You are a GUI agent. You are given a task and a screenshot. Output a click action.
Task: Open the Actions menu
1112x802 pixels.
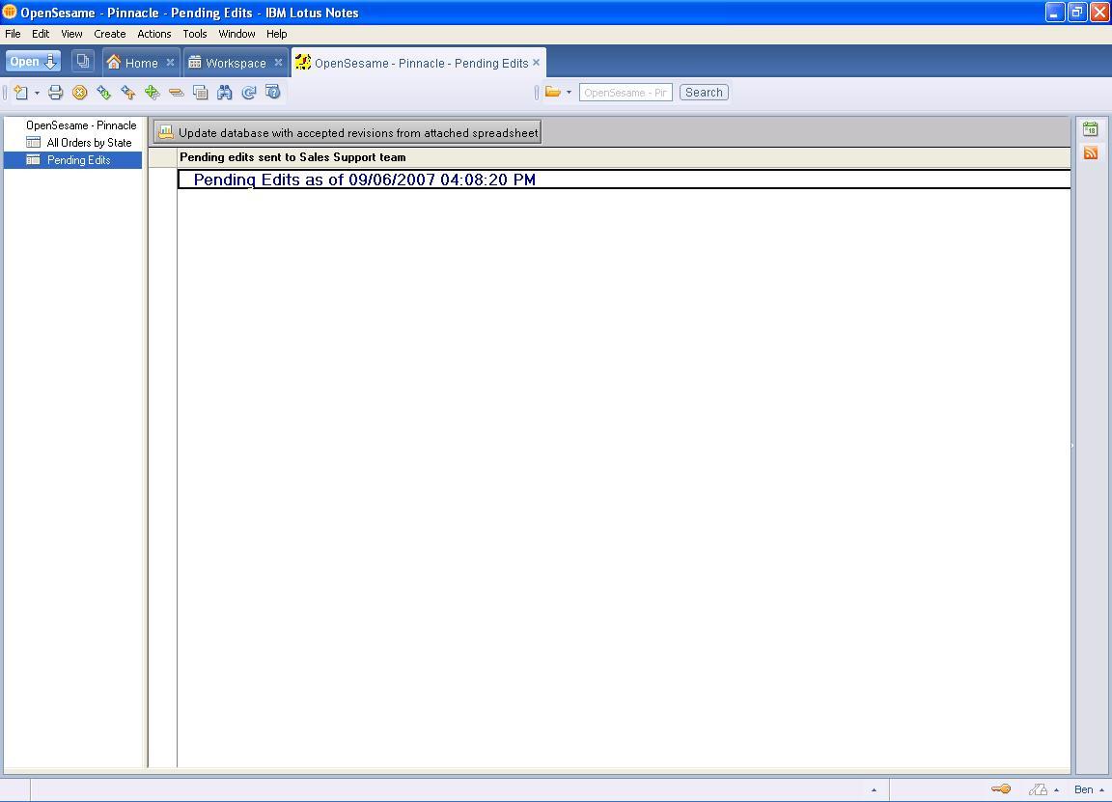pos(153,34)
